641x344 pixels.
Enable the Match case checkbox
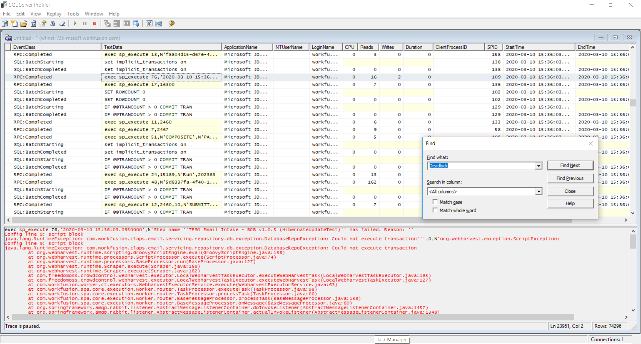pyautogui.click(x=435, y=202)
